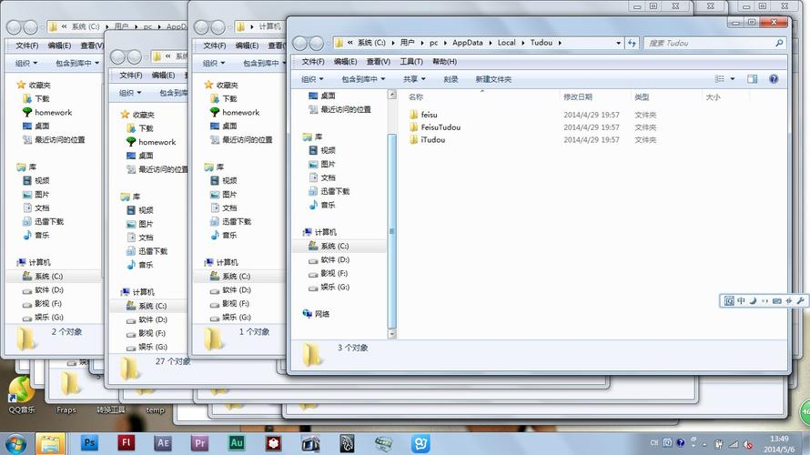Select 迅雷下载 in the Tudou window sidebar

coord(335,191)
